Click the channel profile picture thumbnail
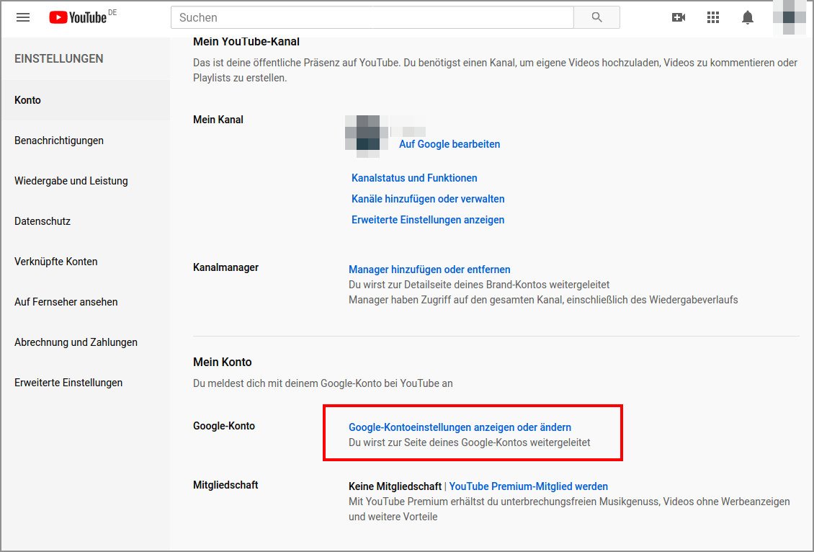The image size is (814, 552). pyautogui.click(x=362, y=135)
